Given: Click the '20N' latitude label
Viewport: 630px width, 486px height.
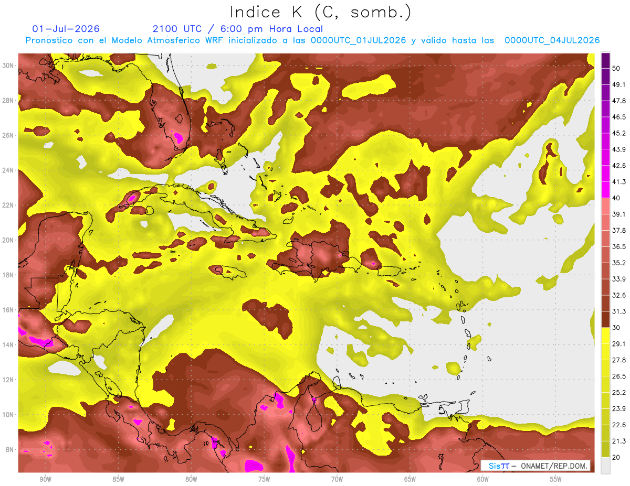Looking at the screenshot, I should 8,240.
